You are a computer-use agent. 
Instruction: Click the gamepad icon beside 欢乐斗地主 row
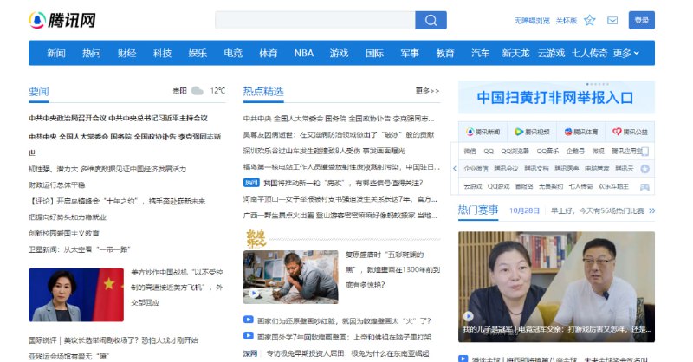644,187
